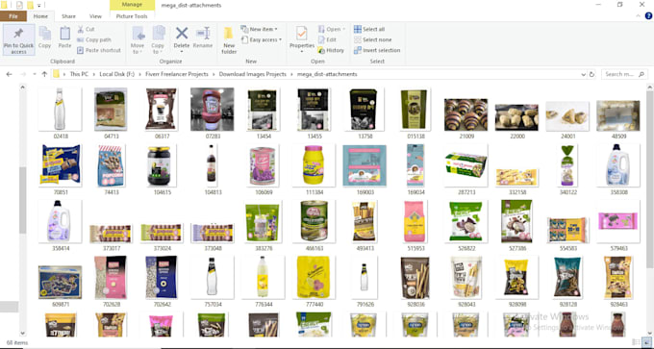Open the Copy to command
The width and height of the screenshot is (654, 349).
(x=158, y=40)
